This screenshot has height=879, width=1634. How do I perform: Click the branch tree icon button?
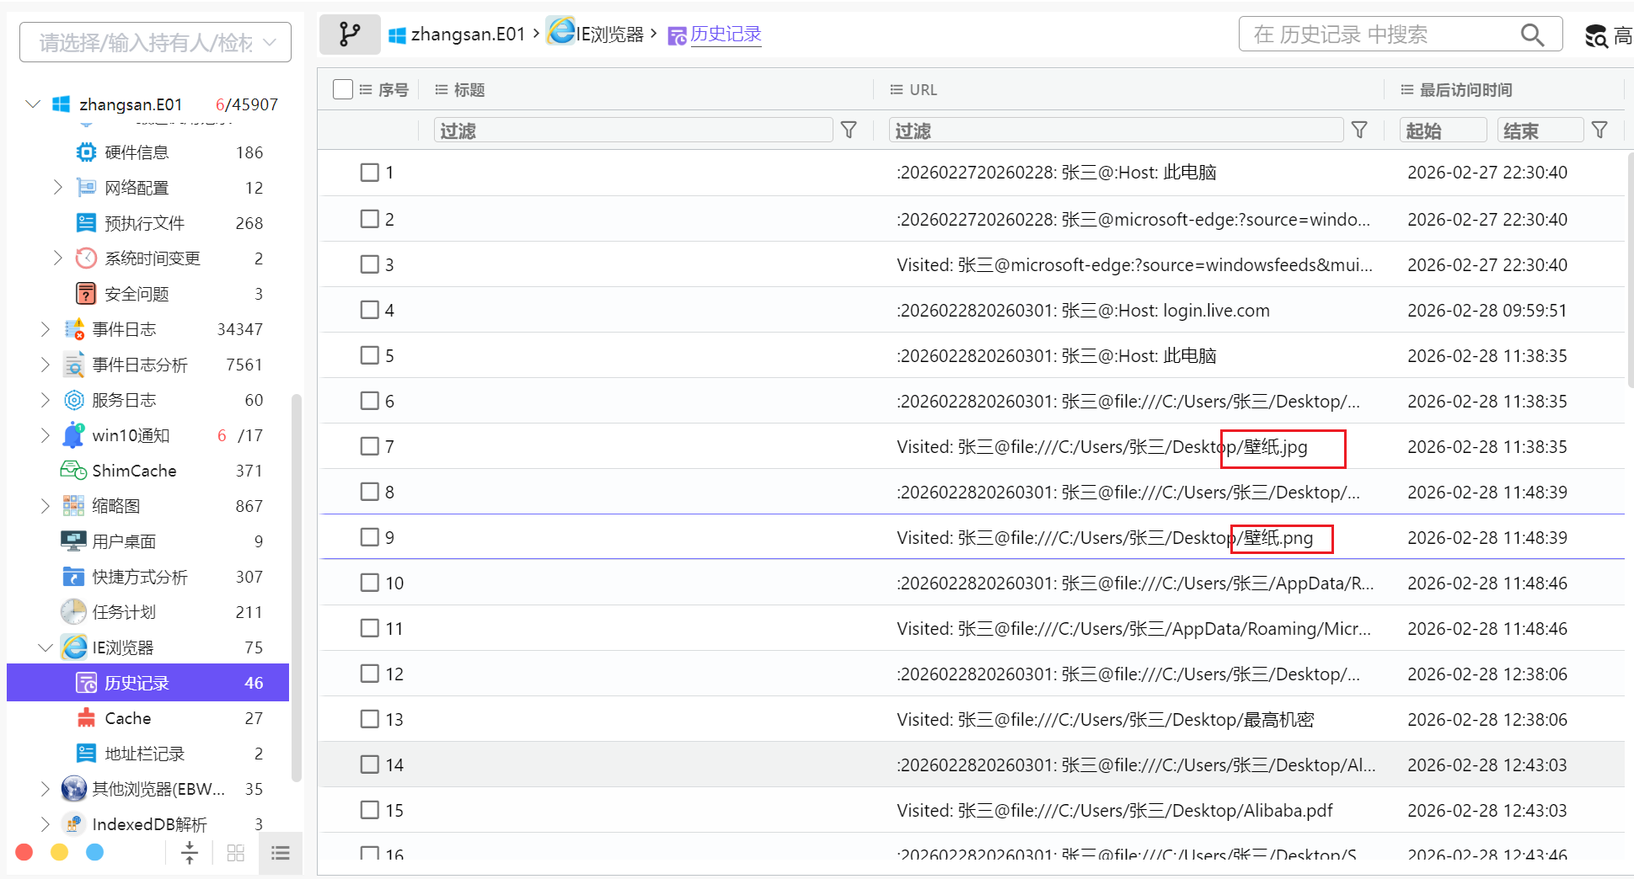(349, 35)
